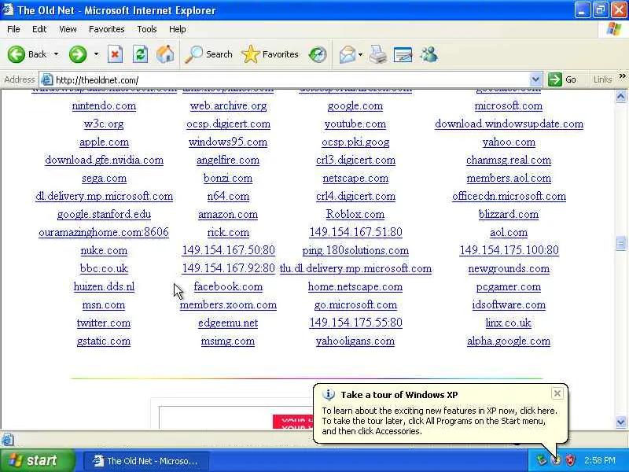Close the Windows XP tour balloon
Viewport: 629px width, 472px height.
tap(557, 393)
